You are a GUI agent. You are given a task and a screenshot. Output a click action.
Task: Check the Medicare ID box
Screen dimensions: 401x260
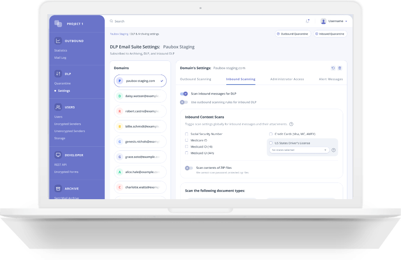click(186, 140)
